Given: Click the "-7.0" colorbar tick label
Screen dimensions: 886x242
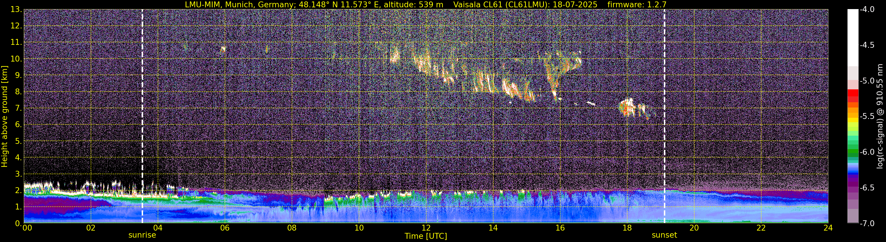Looking at the screenshot, I should (867, 223).
